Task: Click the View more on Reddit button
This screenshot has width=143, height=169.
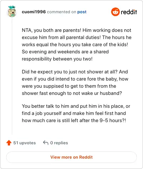Action: point(71,157)
